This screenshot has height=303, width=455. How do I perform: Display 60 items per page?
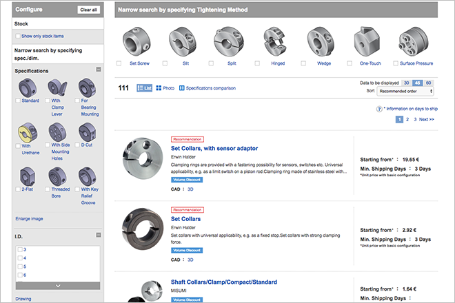click(428, 83)
